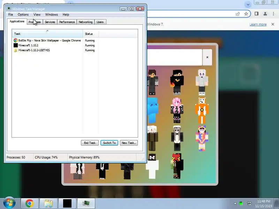Image resolution: width=279 pixels, height=209 pixels.
Task: Sort the list by the Task column header
Action: coord(47,33)
